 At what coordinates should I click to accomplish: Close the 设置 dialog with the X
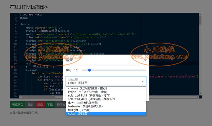click(144, 60)
